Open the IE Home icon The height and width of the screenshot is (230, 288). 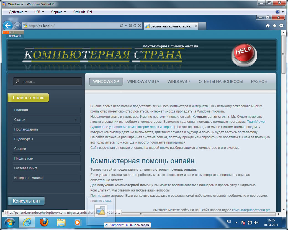tap(268, 26)
